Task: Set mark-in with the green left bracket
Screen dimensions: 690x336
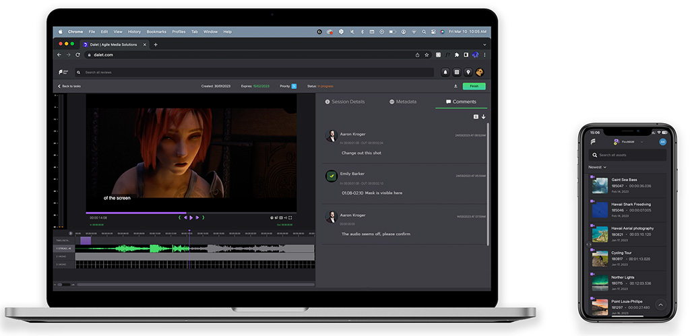Action: [x=179, y=217]
